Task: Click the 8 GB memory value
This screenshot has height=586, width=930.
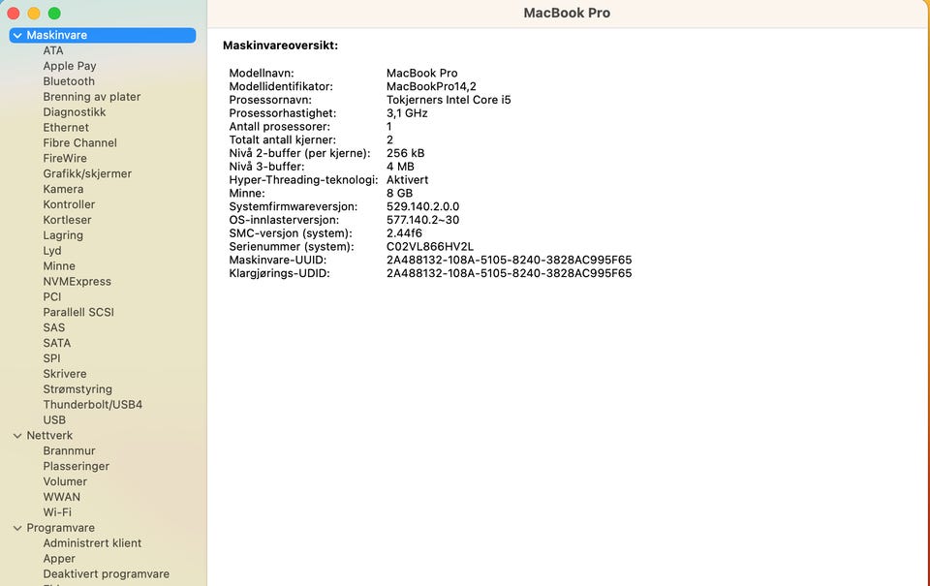Action: [400, 194]
